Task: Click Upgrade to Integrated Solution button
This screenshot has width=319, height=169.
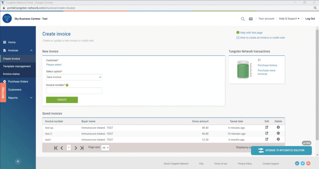Action: click(x=281, y=150)
